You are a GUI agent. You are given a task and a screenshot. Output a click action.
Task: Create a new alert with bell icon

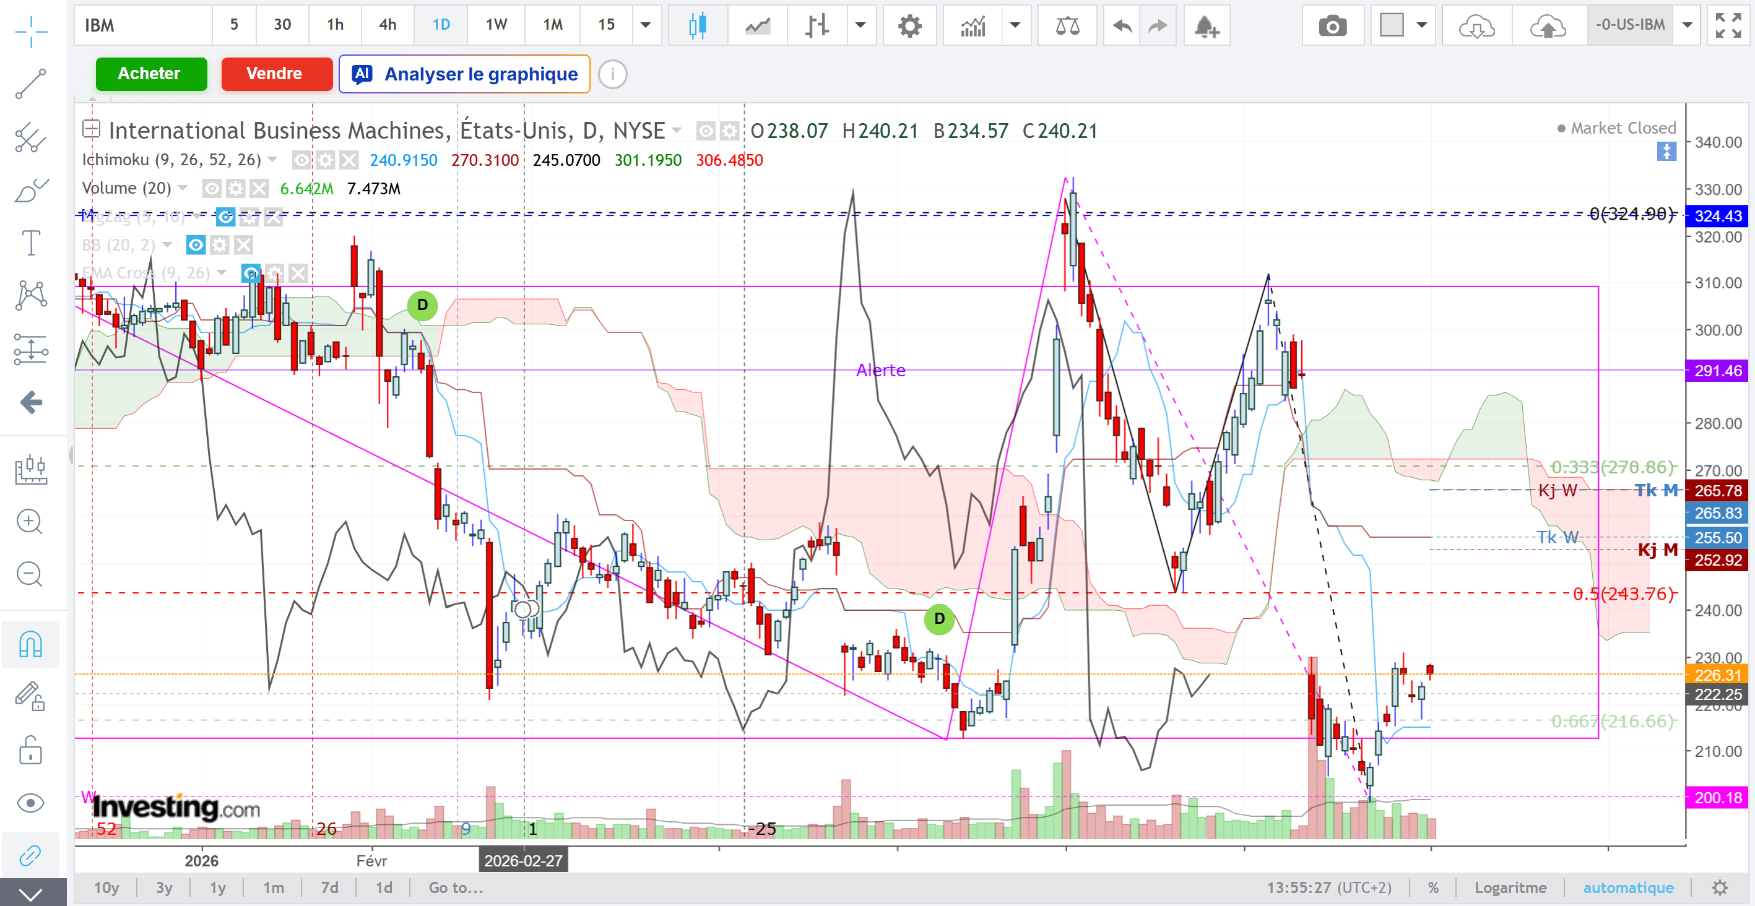pyautogui.click(x=1207, y=26)
